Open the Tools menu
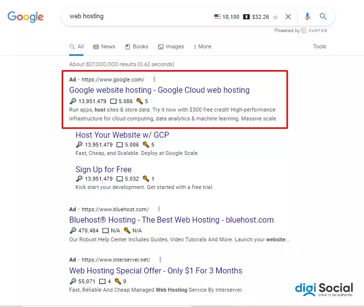The image size is (364, 307). (x=320, y=46)
